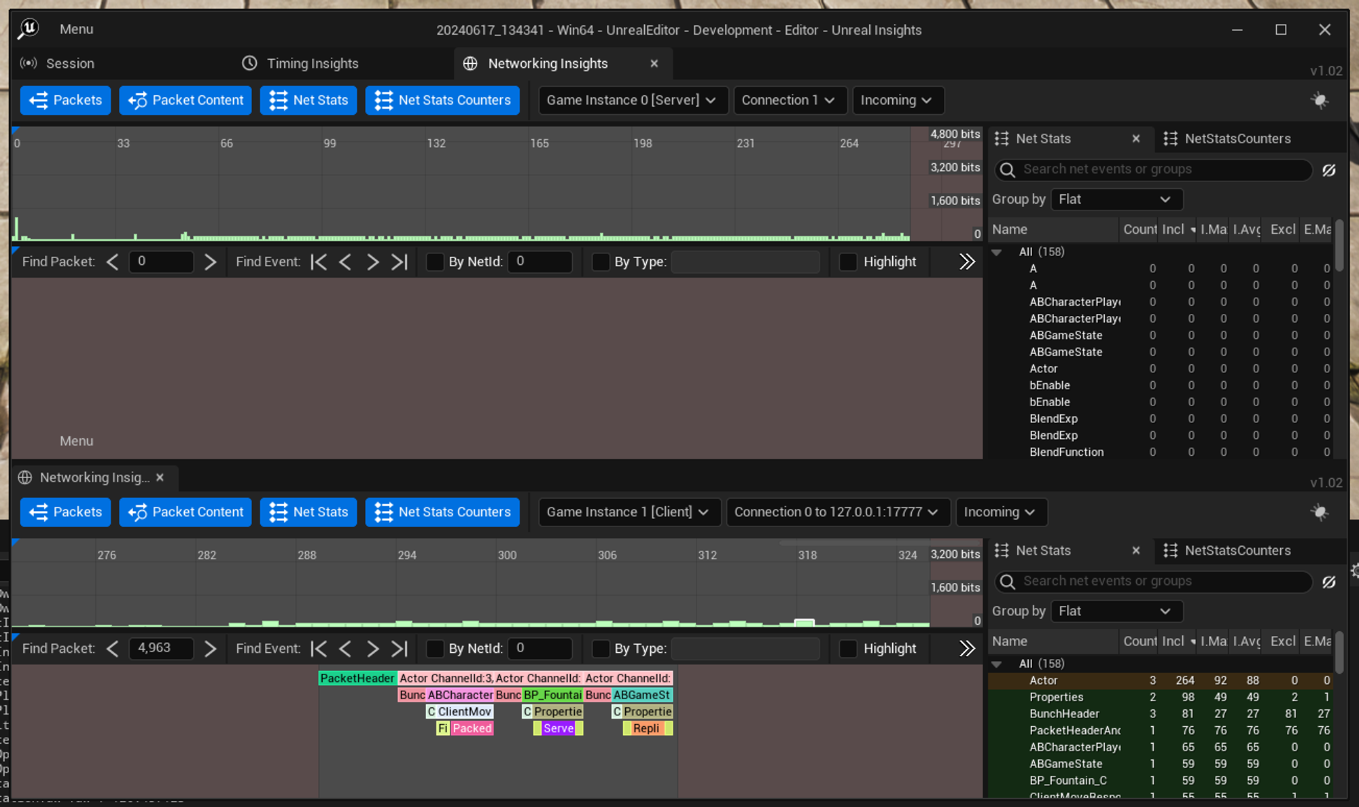Select green PacketHeader block in packet content
The width and height of the screenshot is (1359, 807).
tap(357, 679)
